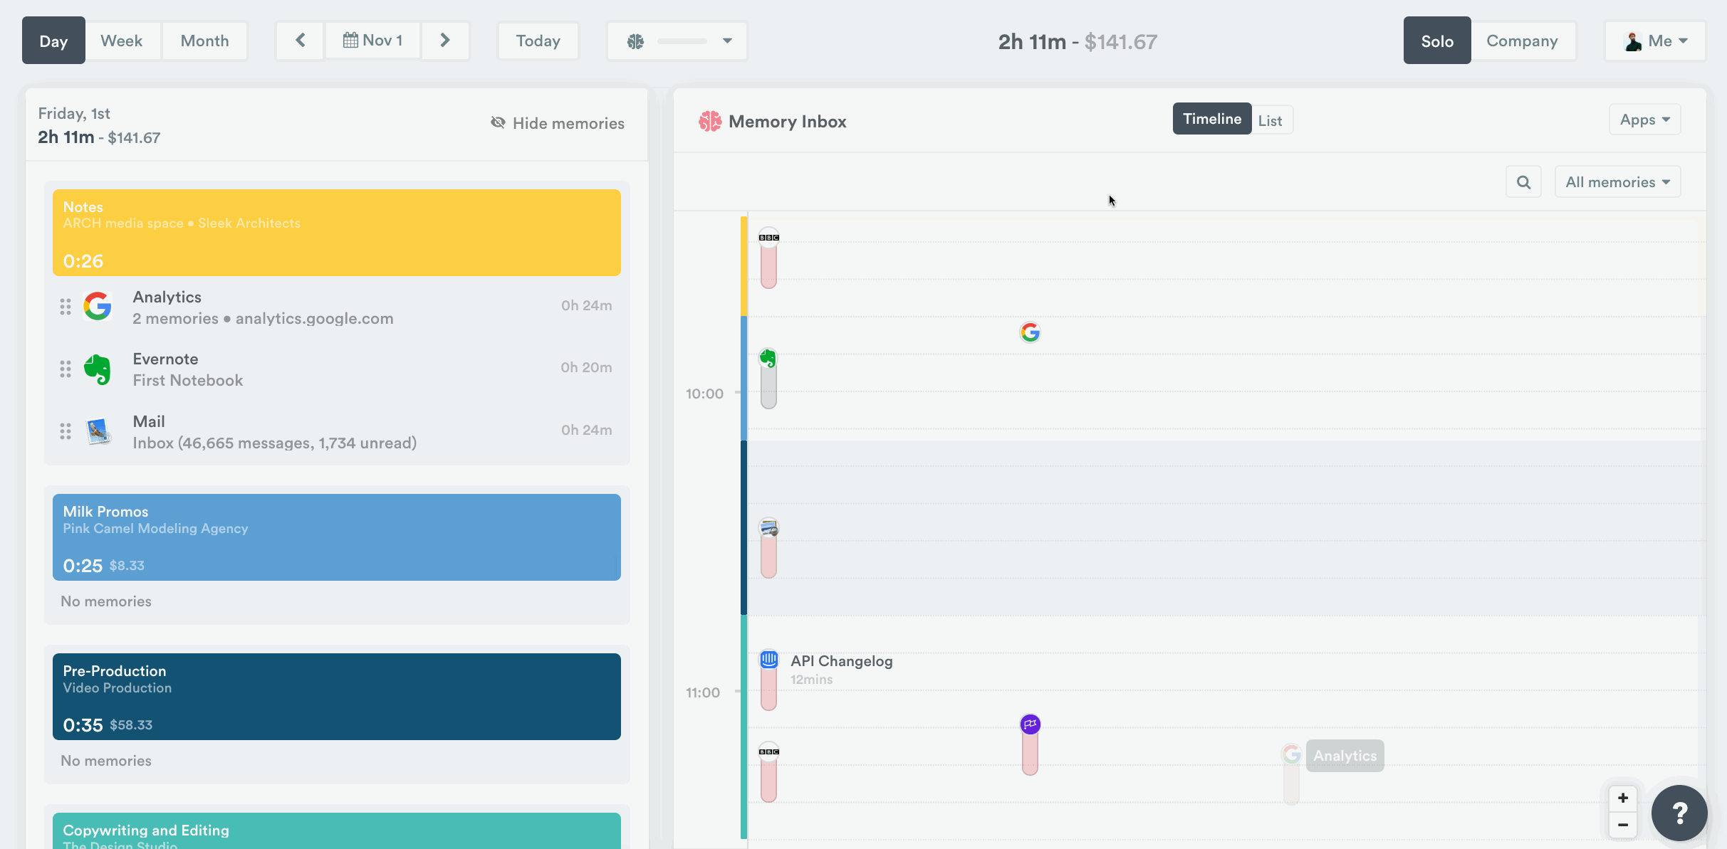Click Mail memory marker on timeline
The height and width of the screenshot is (849, 1727).
click(769, 528)
